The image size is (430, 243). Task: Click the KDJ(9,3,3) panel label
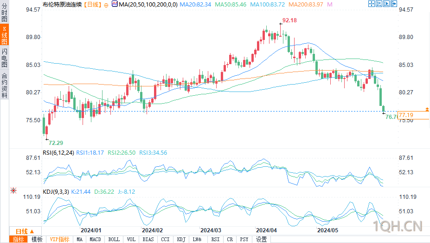click(x=56, y=191)
